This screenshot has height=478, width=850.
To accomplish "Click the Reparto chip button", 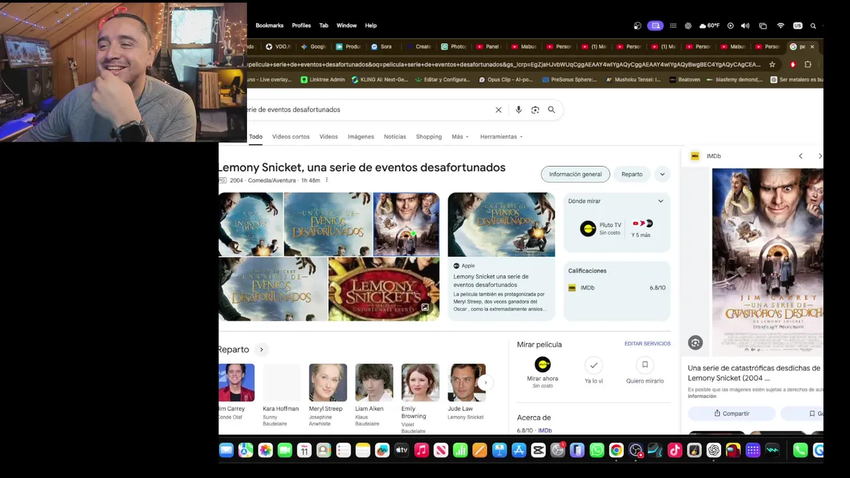I will tap(632, 175).
